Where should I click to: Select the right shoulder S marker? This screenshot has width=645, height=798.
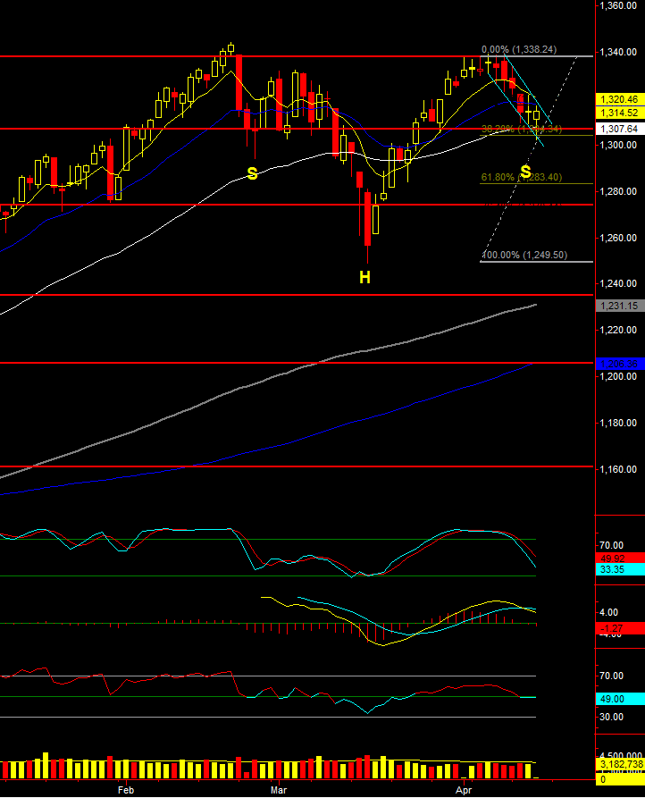[525, 172]
